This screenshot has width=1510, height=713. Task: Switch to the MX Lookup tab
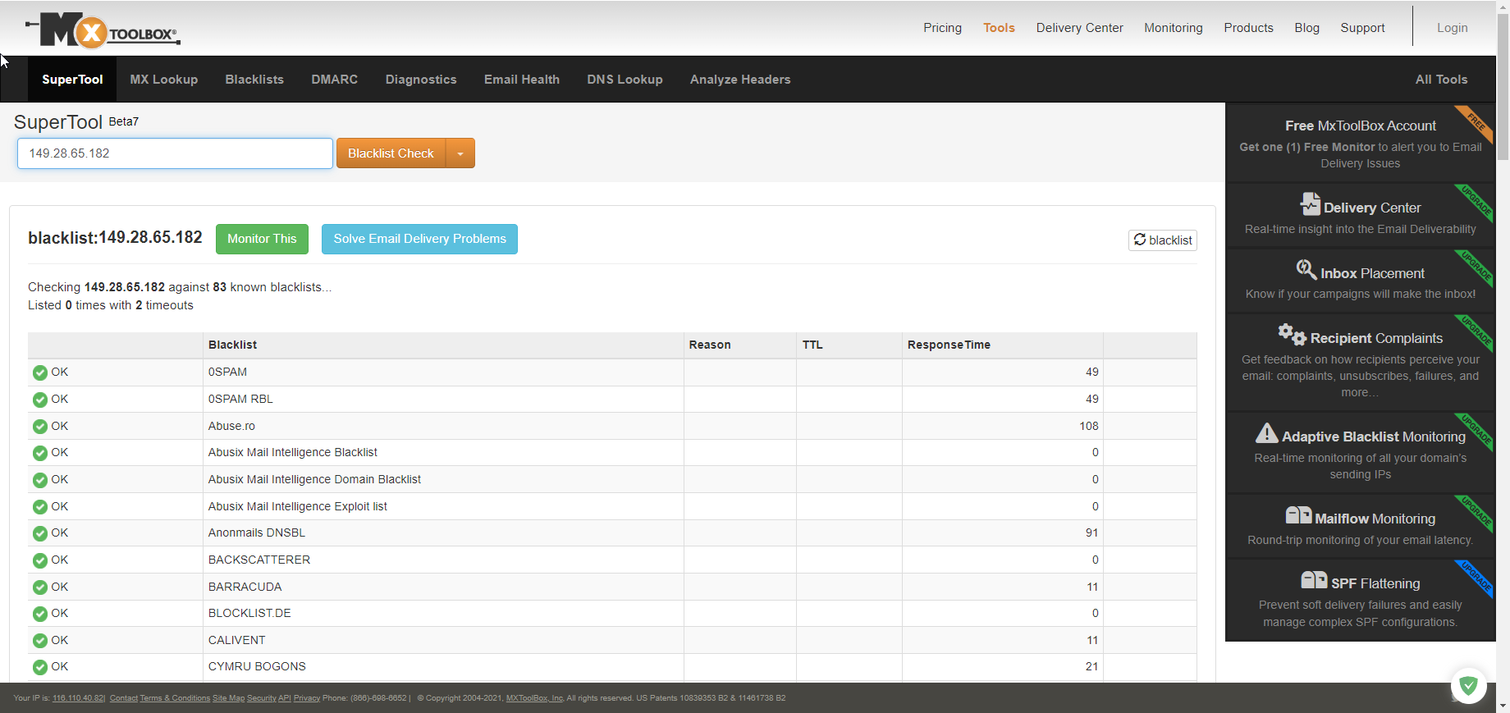pos(163,80)
